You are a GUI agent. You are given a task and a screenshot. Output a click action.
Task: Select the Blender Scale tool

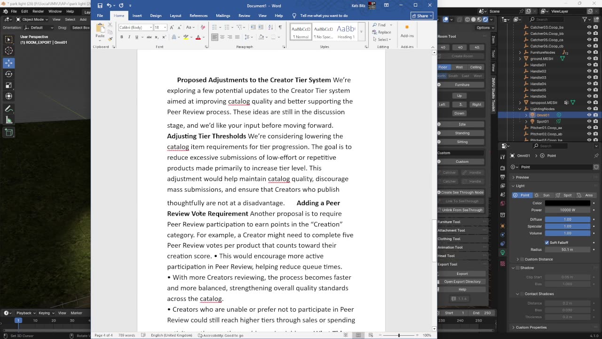pyautogui.click(x=9, y=85)
